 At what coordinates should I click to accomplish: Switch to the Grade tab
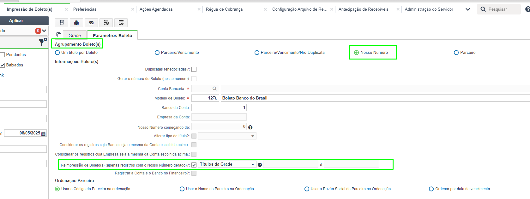tap(75, 35)
